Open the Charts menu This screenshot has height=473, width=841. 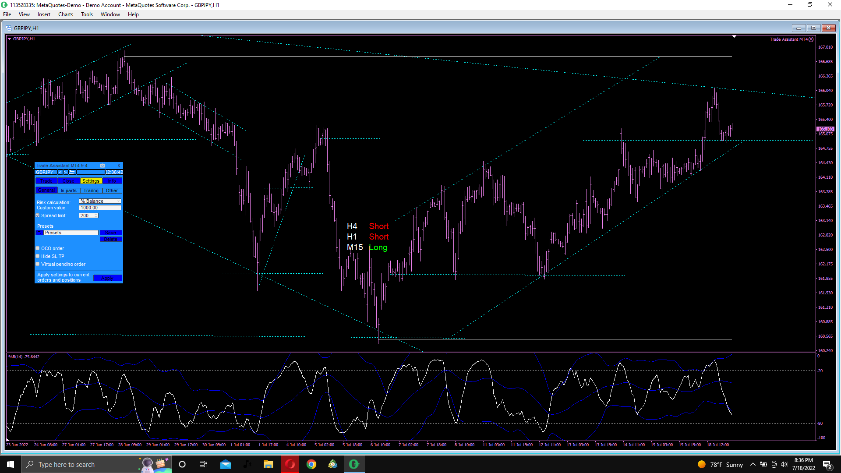[65, 14]
